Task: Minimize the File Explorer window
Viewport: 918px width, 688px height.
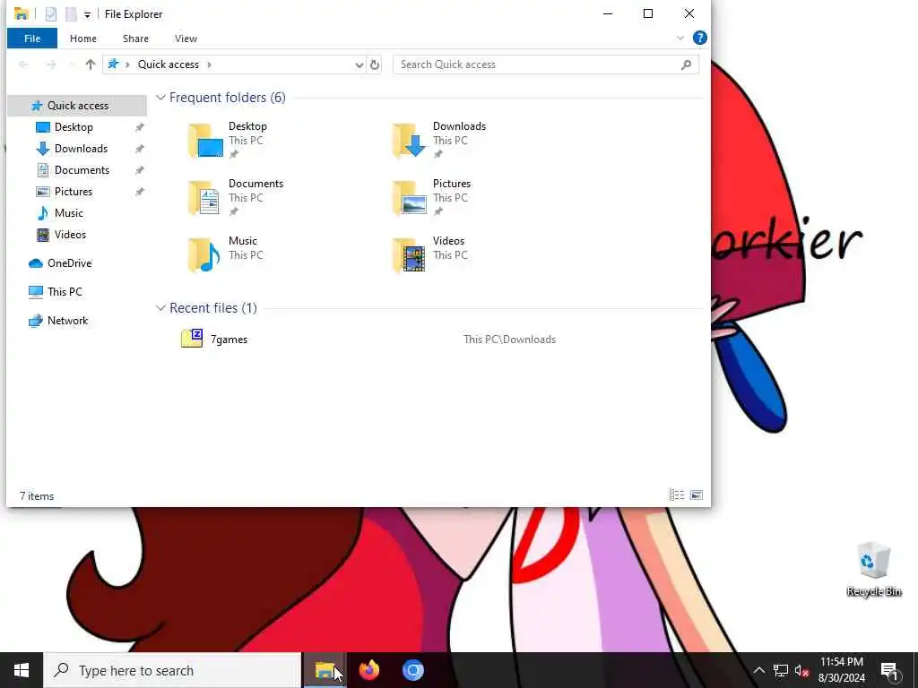Action: pos(608,14)
